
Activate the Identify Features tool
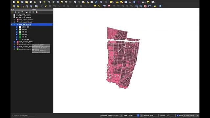coord(101,2)
